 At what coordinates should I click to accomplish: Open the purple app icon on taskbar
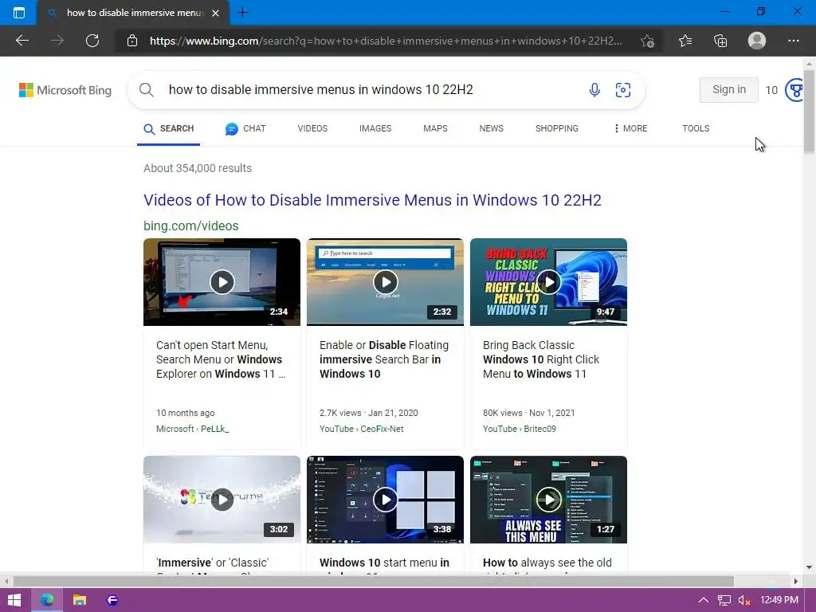click(112, 600)
